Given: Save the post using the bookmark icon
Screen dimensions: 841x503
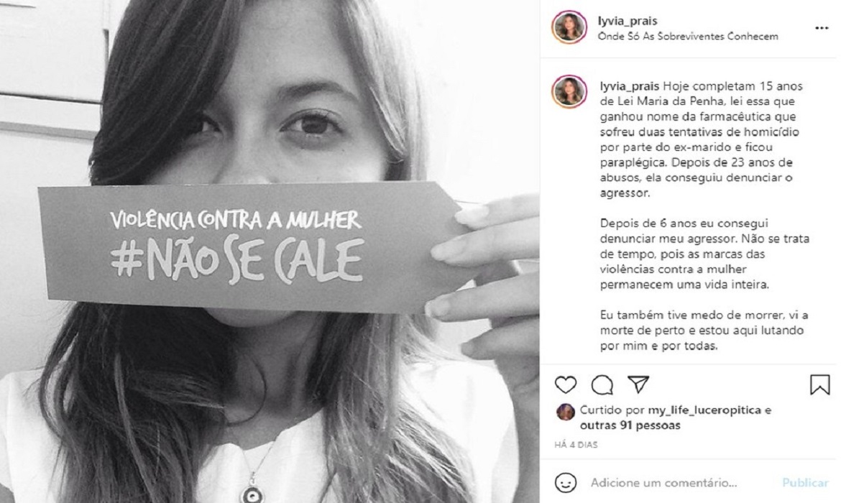Looking at the screenshot, I should (819, 384).
